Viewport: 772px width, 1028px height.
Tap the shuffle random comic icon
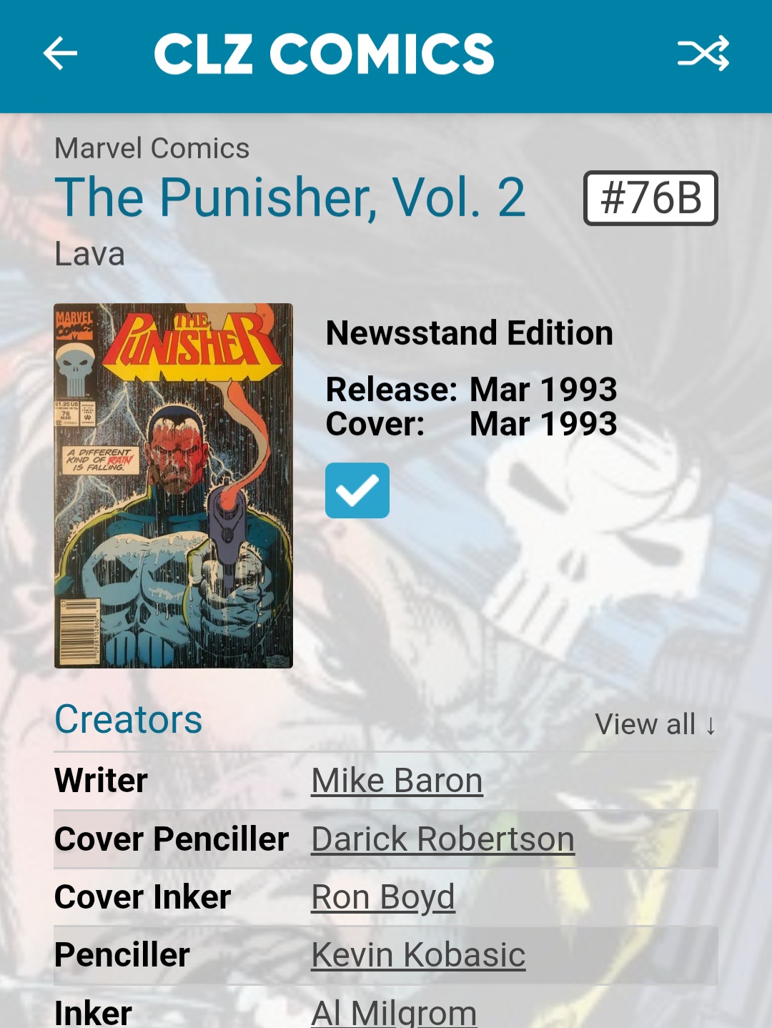(x=703, y=54)
